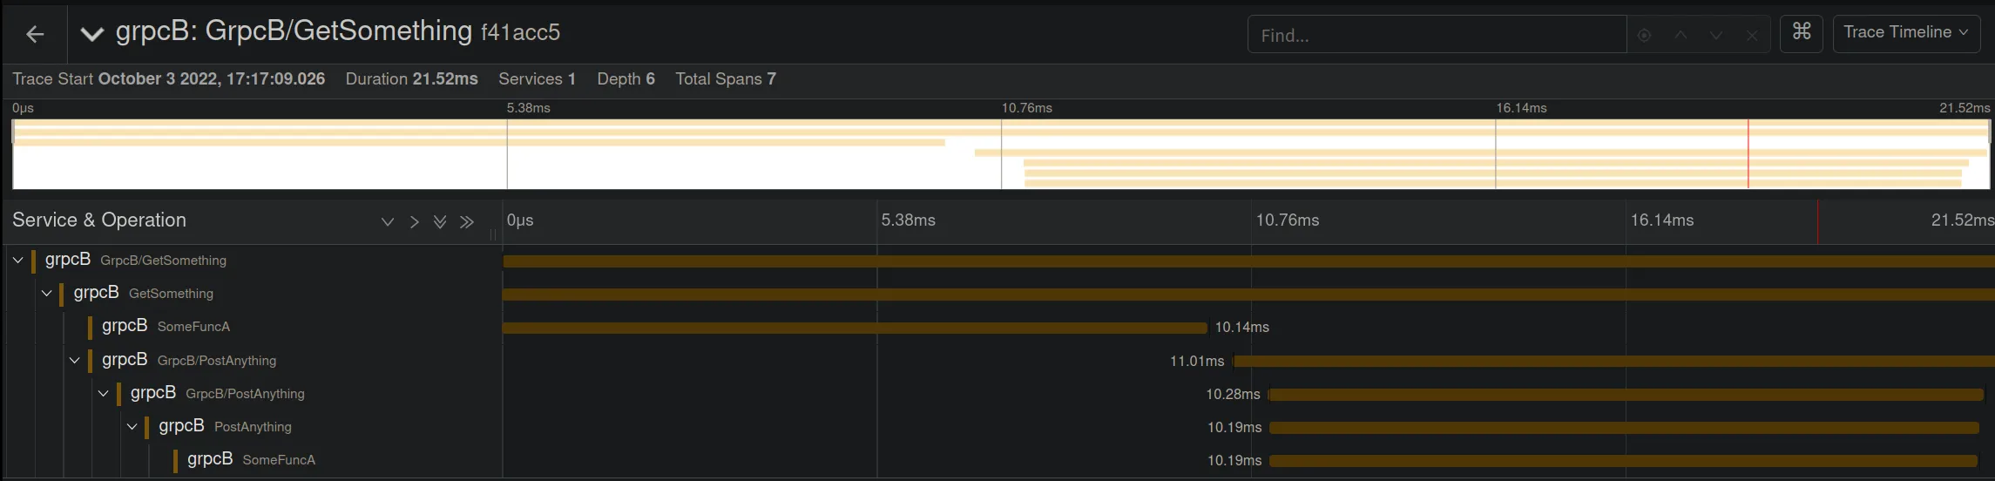Go to next search result arrow
The image size is (1995, 481).
1715,36
